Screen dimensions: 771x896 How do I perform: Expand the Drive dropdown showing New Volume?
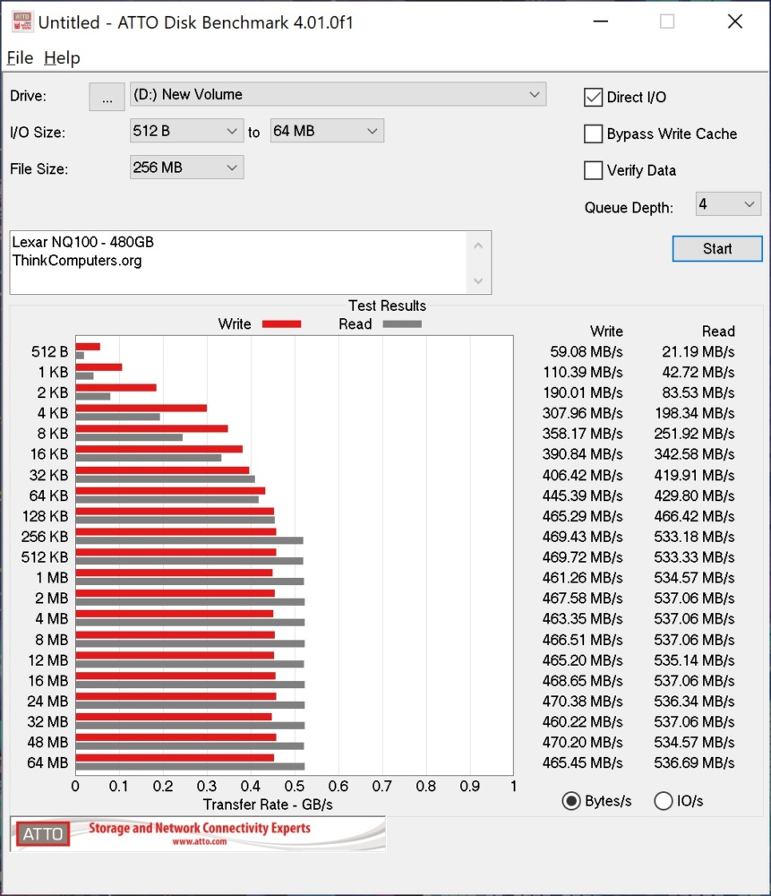tap(338, 94)
